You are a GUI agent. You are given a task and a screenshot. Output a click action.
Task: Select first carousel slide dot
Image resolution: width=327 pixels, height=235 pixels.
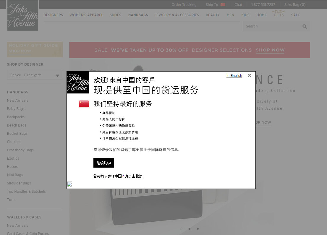coord(181,228)
